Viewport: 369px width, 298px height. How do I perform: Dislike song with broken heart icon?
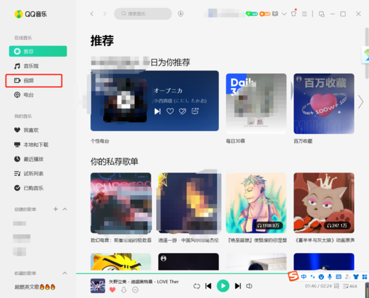tap(183, 111)
